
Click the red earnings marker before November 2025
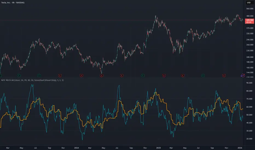224,75
